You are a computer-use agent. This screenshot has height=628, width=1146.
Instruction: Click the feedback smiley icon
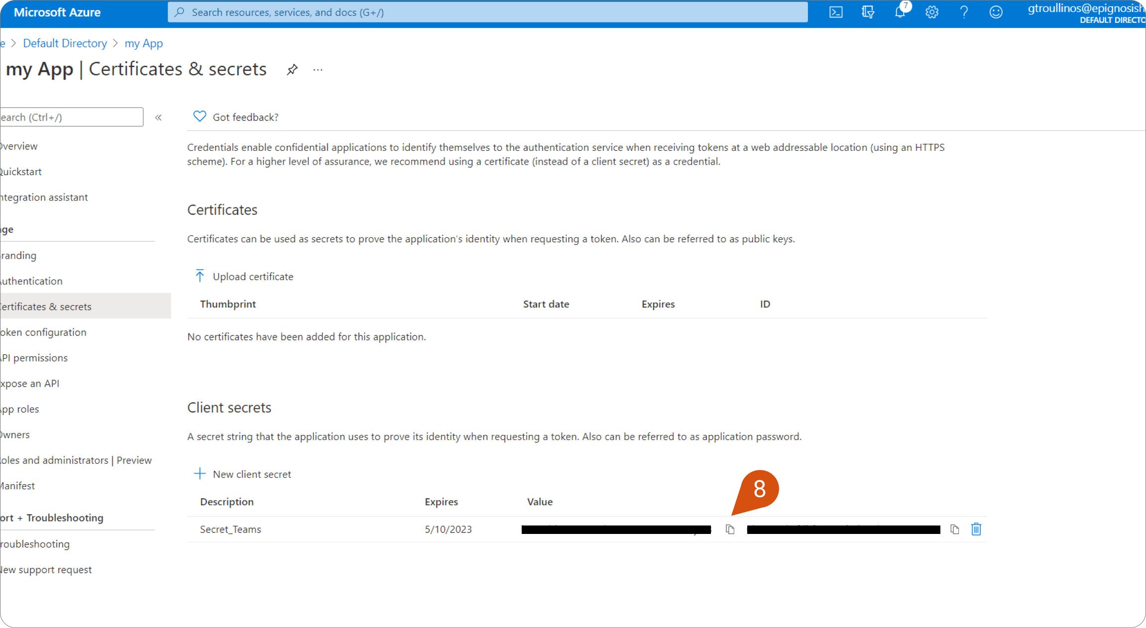[996, 12]
